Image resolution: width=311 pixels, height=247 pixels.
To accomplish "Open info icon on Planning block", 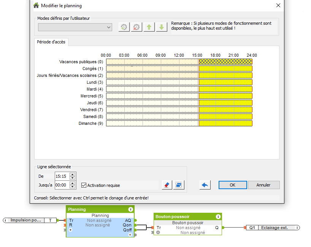I will tap(131, 209).
